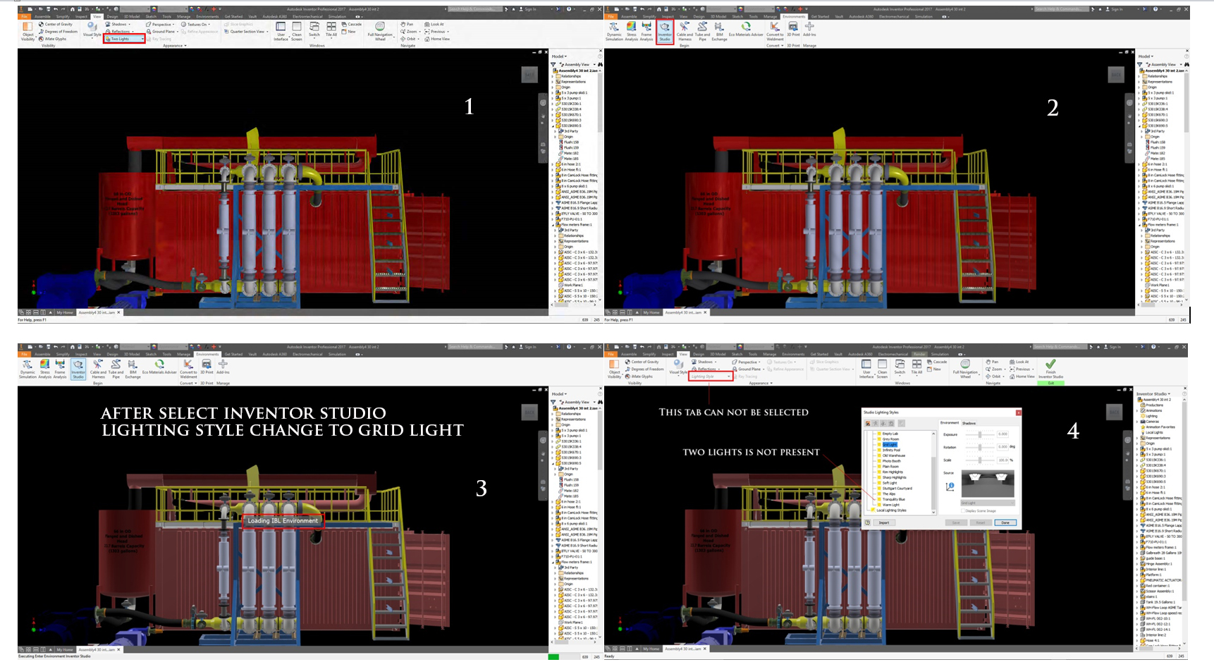Toggle Shadows in screenshot 1 Appearance panel
Screen dimensions: 1214x662
coord(117,24)
